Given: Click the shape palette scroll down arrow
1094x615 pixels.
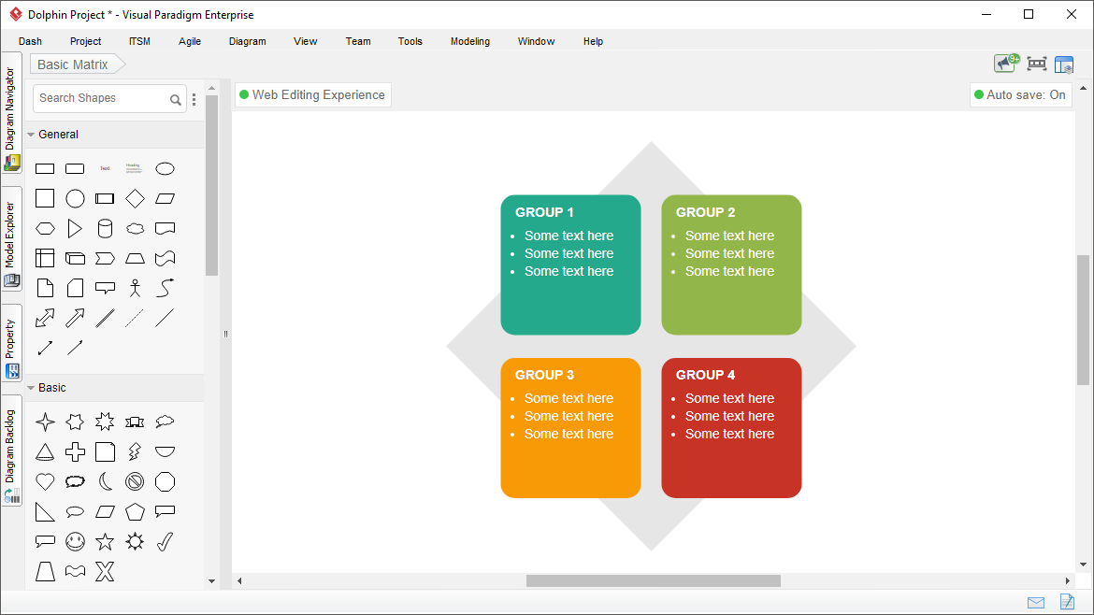Looking at the screenshot, I should point(211,580).
